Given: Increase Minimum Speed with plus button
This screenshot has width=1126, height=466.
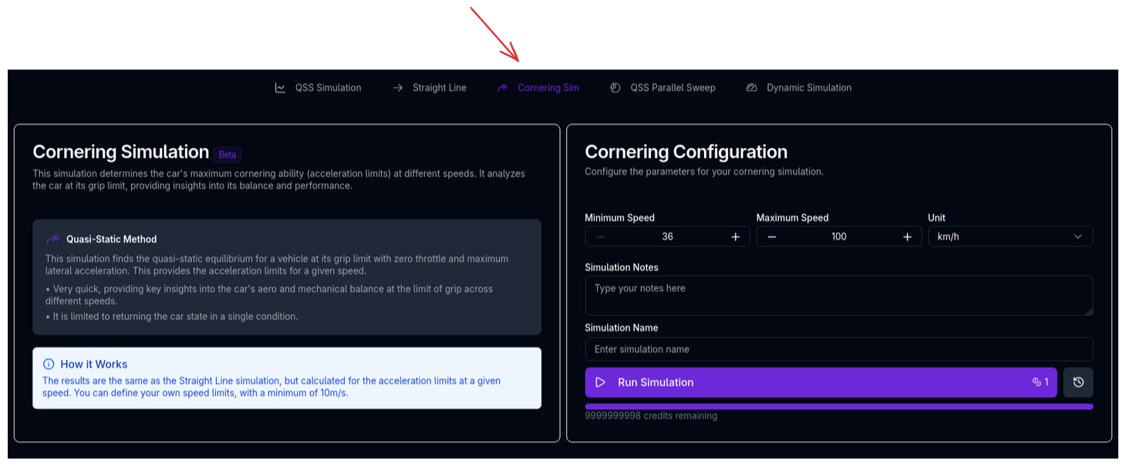Looking at the screenshot, I should (x=736, y=236).
